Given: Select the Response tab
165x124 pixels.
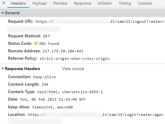Looking at the screenshot, I should click(82, 3).
